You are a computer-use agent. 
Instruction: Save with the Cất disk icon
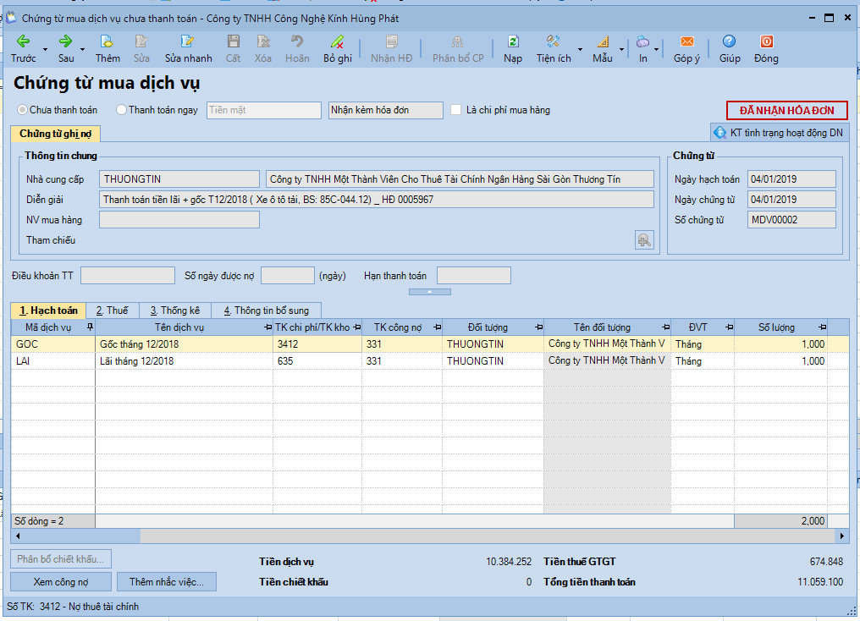click(x=233, y=41)
